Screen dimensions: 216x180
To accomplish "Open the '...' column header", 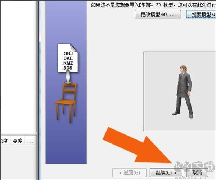I will [x=30, y=141].
